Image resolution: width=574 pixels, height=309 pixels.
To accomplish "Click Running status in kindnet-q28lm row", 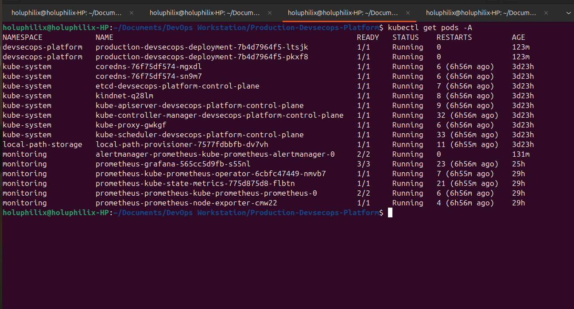I will 408,96.
